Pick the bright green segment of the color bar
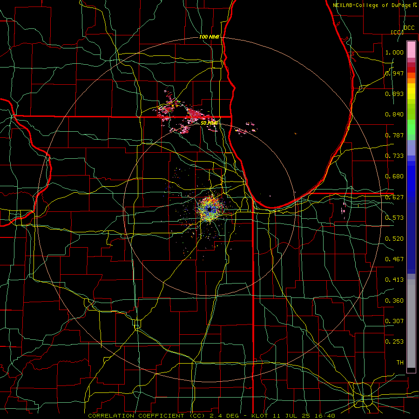The height and width of the screenshot is (419, 419). [x=411, y=127]
